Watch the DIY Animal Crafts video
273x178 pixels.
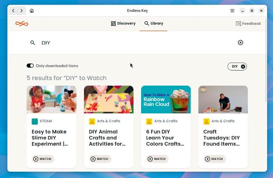click(100, 159)
